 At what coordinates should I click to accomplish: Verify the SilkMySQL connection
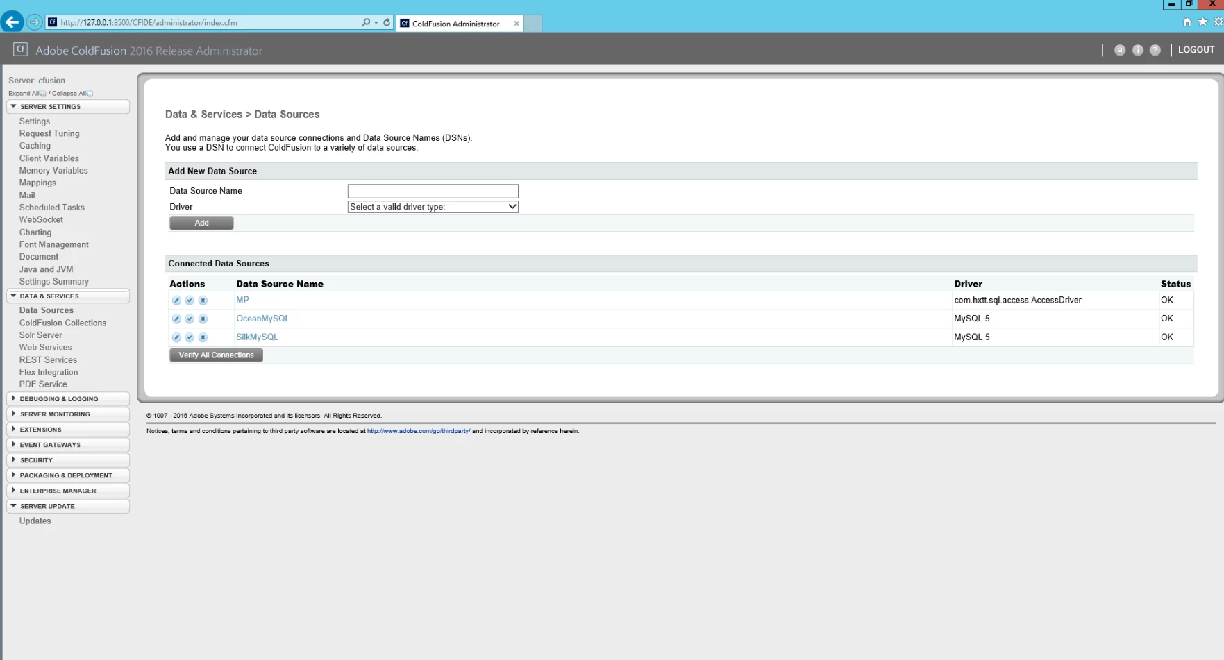click(190, 337)
